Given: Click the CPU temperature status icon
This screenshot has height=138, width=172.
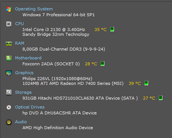Looking at the screenshot, I should click(x=112, y=29).
